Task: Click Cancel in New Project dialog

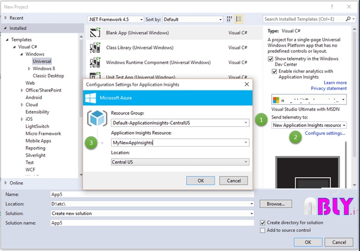Action: [x=339, y=242]
